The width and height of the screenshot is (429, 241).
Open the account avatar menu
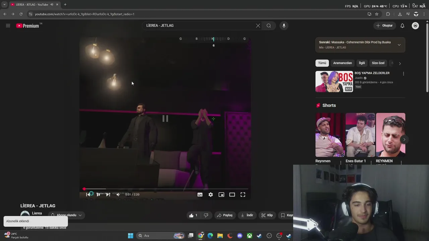pos(415,25)
